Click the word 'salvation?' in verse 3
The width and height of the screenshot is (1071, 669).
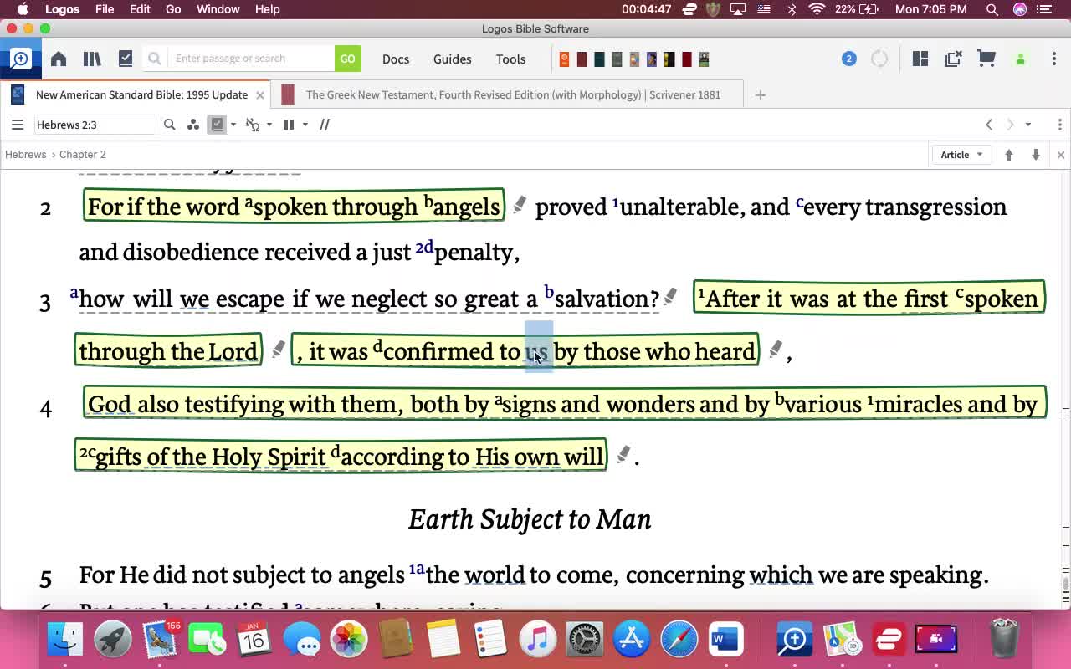[x=607, y=299]
